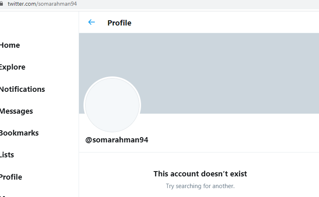
Task: Click the back arrow beside Profile
Action: (92, 22)
